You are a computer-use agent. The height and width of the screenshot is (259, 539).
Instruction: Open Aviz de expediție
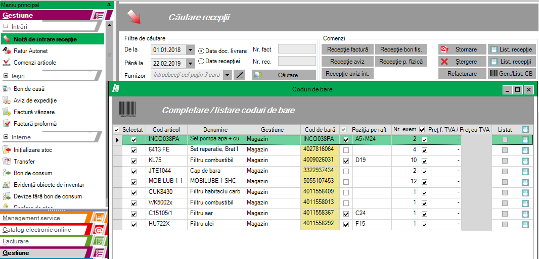pos(35,100)
